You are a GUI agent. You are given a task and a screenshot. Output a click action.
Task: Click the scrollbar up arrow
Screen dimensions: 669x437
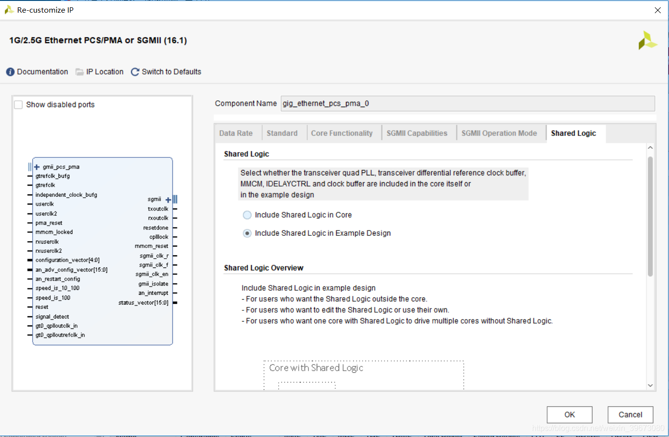(650, 148)
